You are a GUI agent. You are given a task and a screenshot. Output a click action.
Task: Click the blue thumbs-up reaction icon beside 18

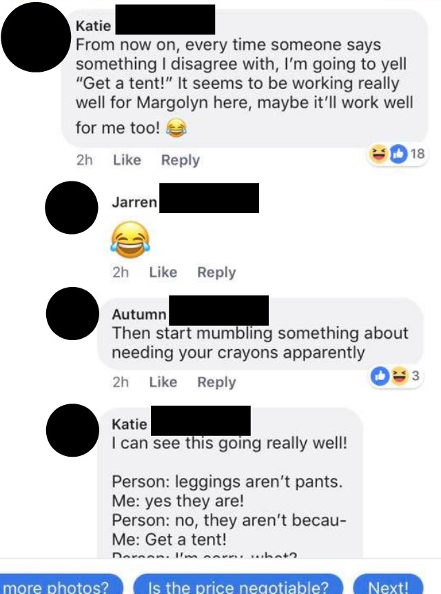click(x=398, y=154)
